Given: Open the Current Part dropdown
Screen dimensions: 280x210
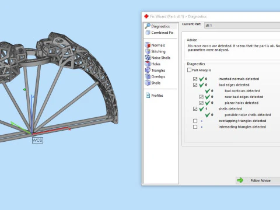Looking at the screenshot, I should pyautogui.click(x=242, y=26).
